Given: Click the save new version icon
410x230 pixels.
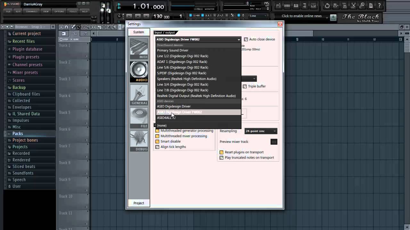Looking at the screenshot, I should (336, 5).
